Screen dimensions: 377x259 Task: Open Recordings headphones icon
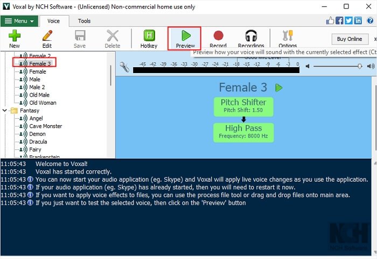pos(251,39)
